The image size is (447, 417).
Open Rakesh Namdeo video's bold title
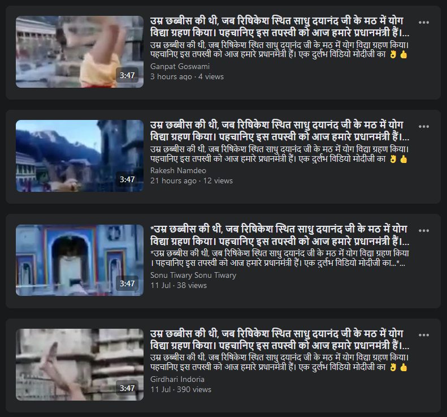pos(280,131)
